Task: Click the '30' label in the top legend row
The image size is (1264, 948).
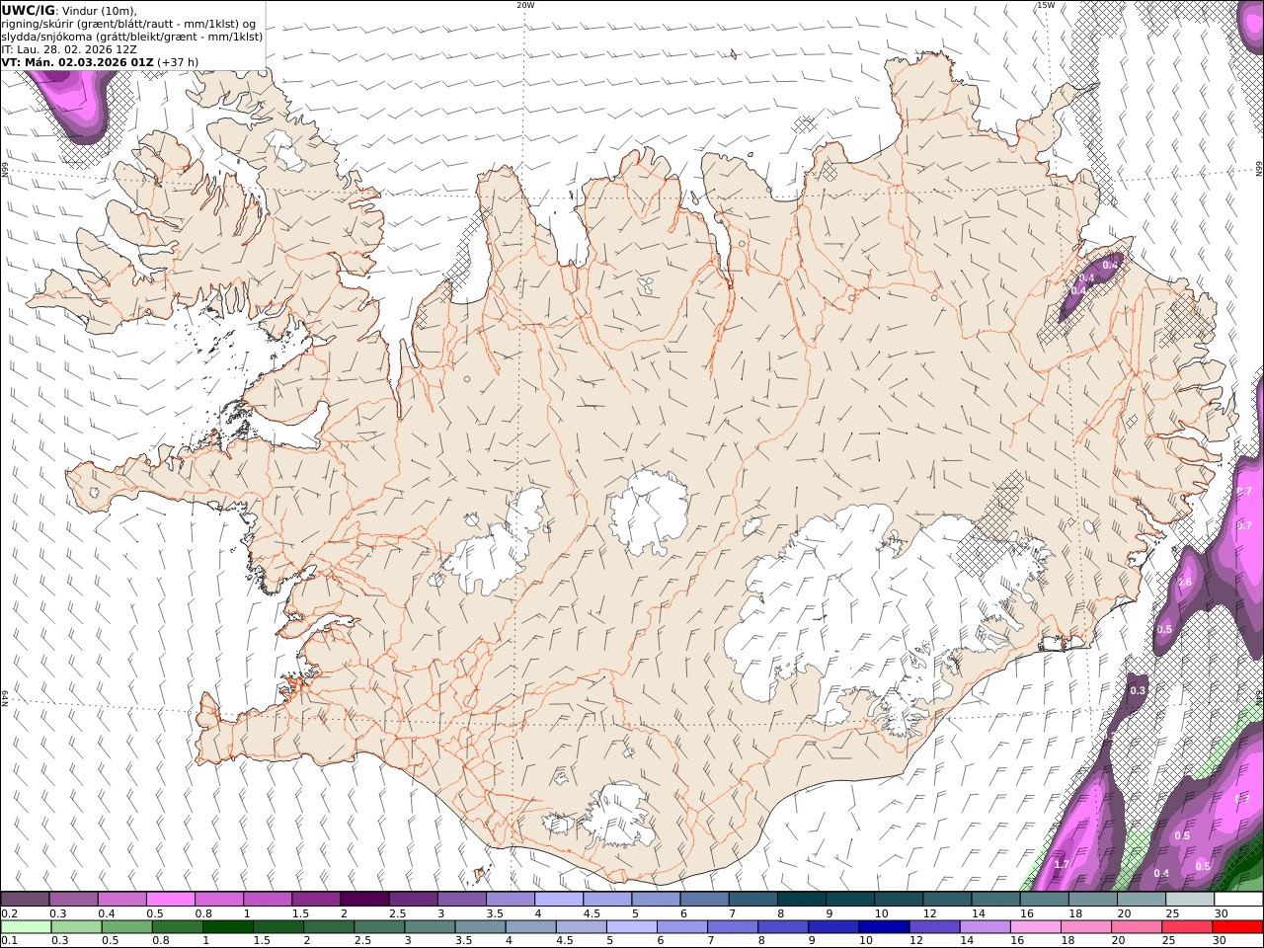Action: (x=1222, y=913)
